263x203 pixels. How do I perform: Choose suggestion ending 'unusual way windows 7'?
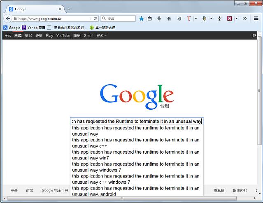click(137, 167)
